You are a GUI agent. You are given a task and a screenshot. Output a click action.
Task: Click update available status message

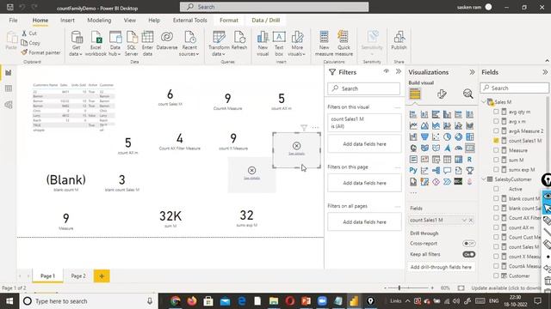(506, 288)
